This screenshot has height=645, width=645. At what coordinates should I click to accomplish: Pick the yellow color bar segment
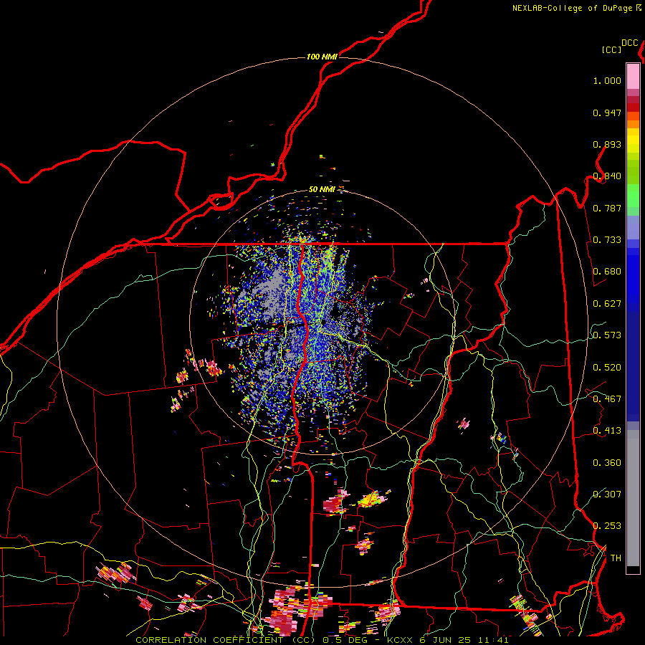point(633,140)
